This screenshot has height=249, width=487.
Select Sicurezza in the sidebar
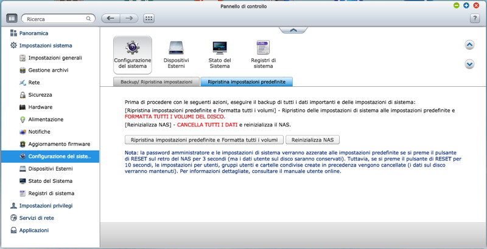[x=40, y=95]
